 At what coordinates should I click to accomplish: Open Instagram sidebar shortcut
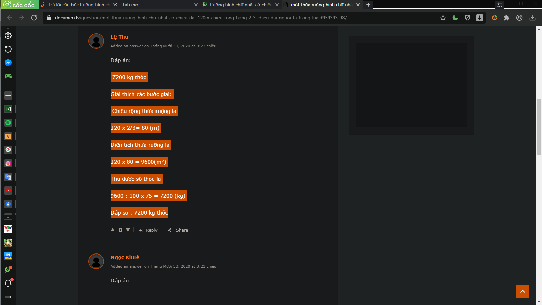[8, 163]
